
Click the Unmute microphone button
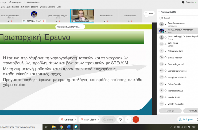tap(67, 120)
